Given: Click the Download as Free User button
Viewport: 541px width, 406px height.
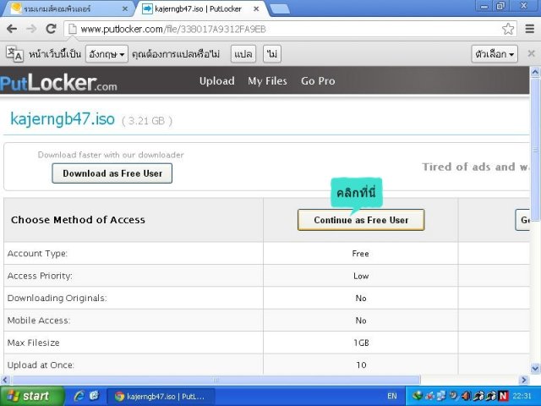Looking at the screenshot, I should tap(112, 173).
